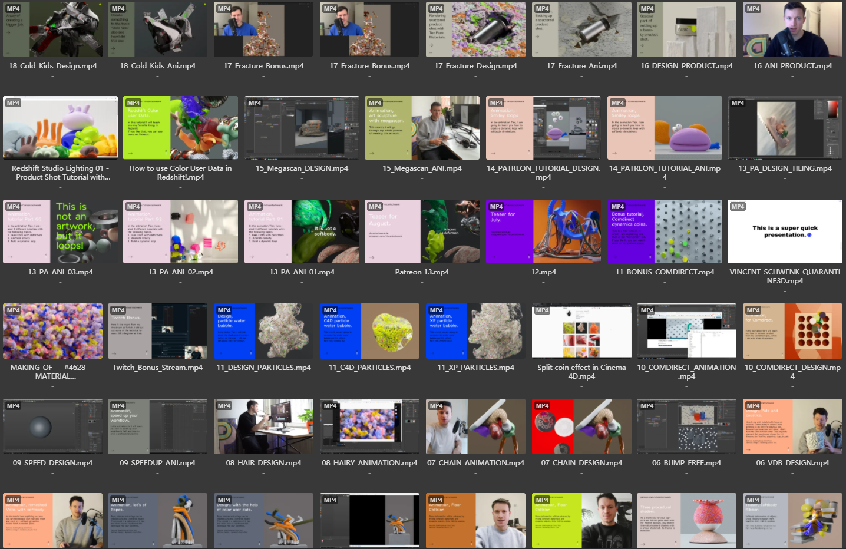Open 'Split coin effect in Cinema 4D' thumbnail

click(x=581, y=331)
